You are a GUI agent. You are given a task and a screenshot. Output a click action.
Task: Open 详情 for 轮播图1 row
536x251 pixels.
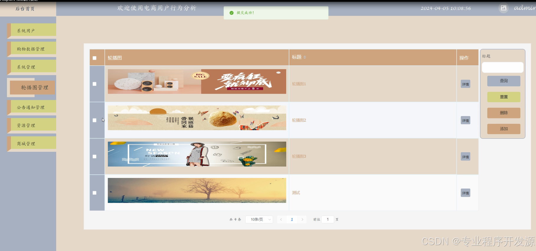[x=465, y=84]
